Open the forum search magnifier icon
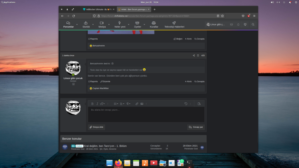The width and height of the screenshot is (299, 168). tap(253, 24)
